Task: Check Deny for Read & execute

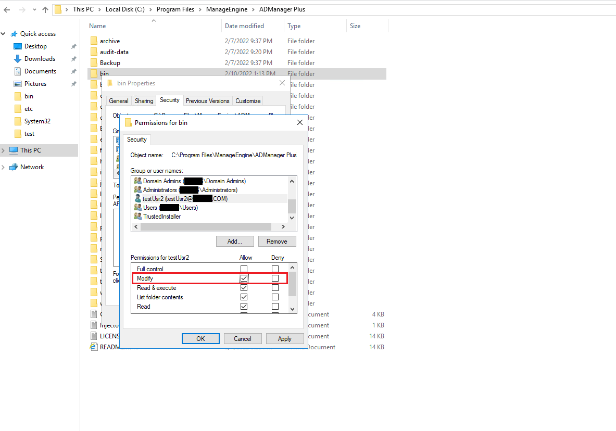Action: coord(275,288)
